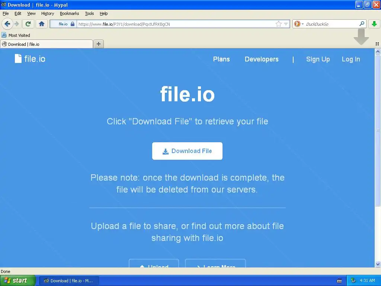Click the search magnifier icon
This screenshot has height=286, width=381.
coord(362,24)
